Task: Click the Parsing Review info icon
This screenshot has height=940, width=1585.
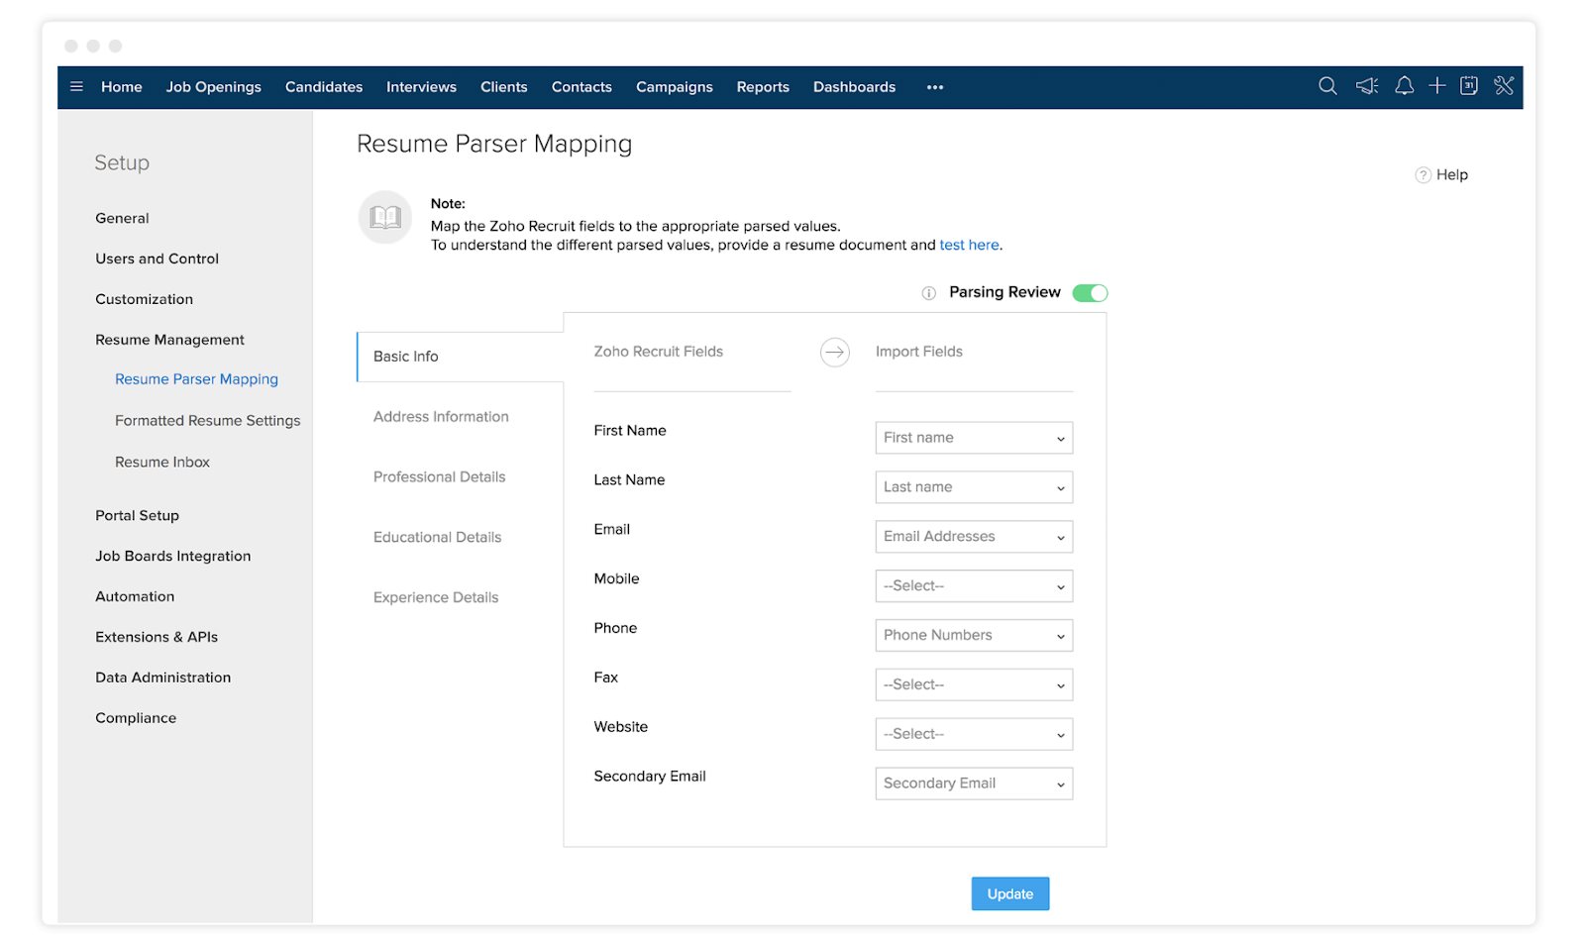Action: (x=928, y=293)
